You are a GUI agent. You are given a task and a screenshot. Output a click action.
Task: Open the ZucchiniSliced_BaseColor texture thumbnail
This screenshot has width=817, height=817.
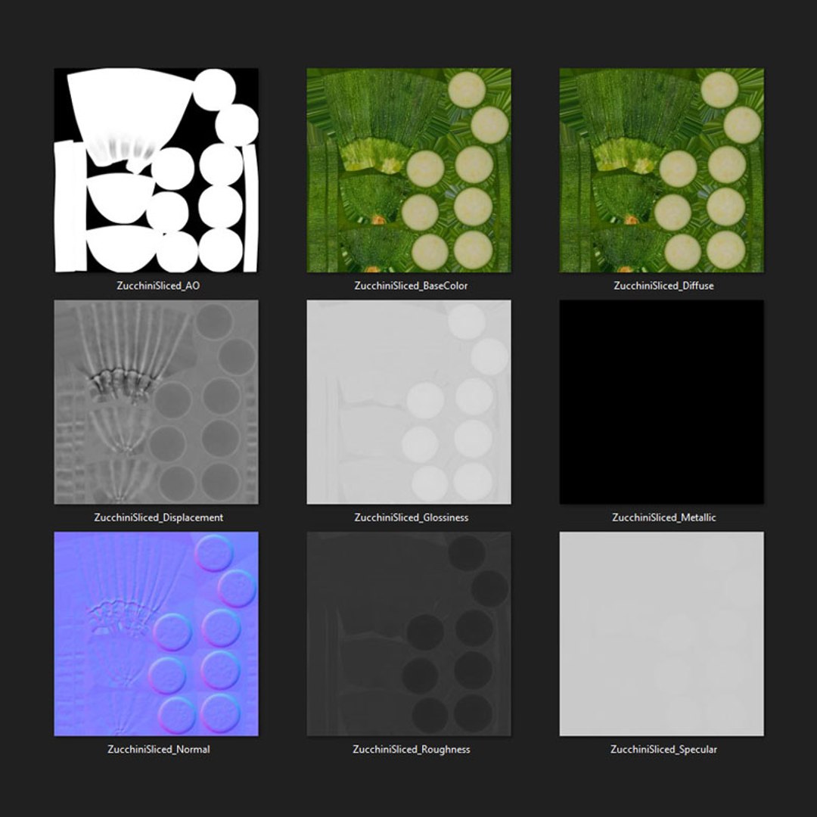point(409,170)
